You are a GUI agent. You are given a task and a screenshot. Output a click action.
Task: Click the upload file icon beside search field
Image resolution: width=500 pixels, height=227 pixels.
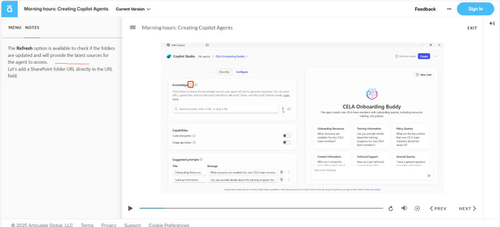coord(283,110)
